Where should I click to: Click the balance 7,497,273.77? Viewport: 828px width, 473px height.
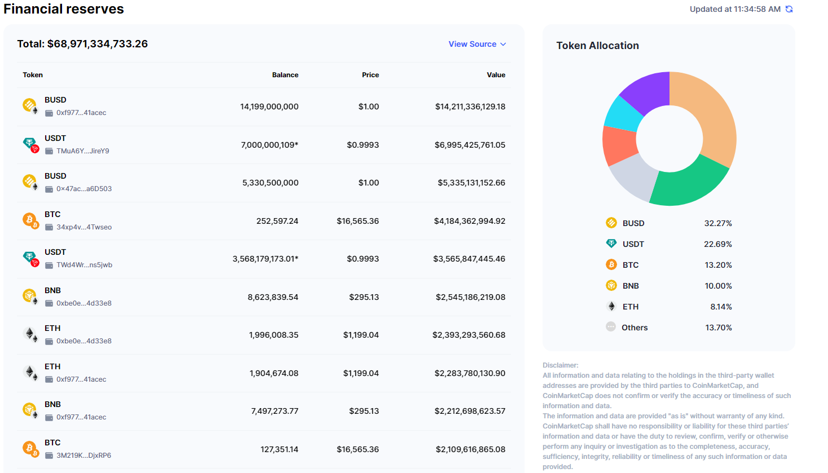tap(275, 411)
